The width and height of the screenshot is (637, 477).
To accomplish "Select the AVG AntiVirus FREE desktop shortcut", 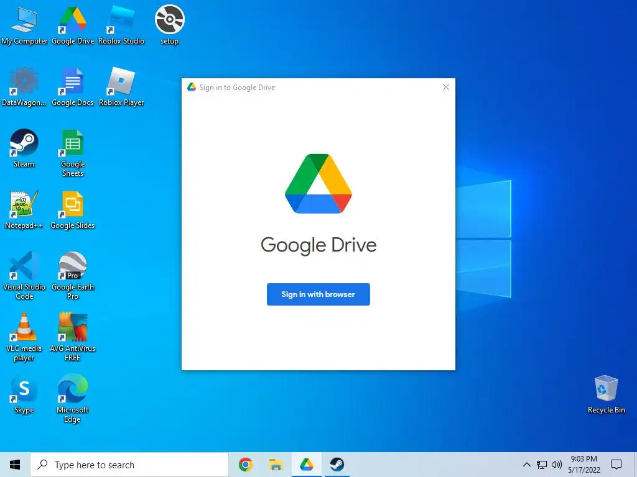I will pyautogui.click(x=73, y=337).
